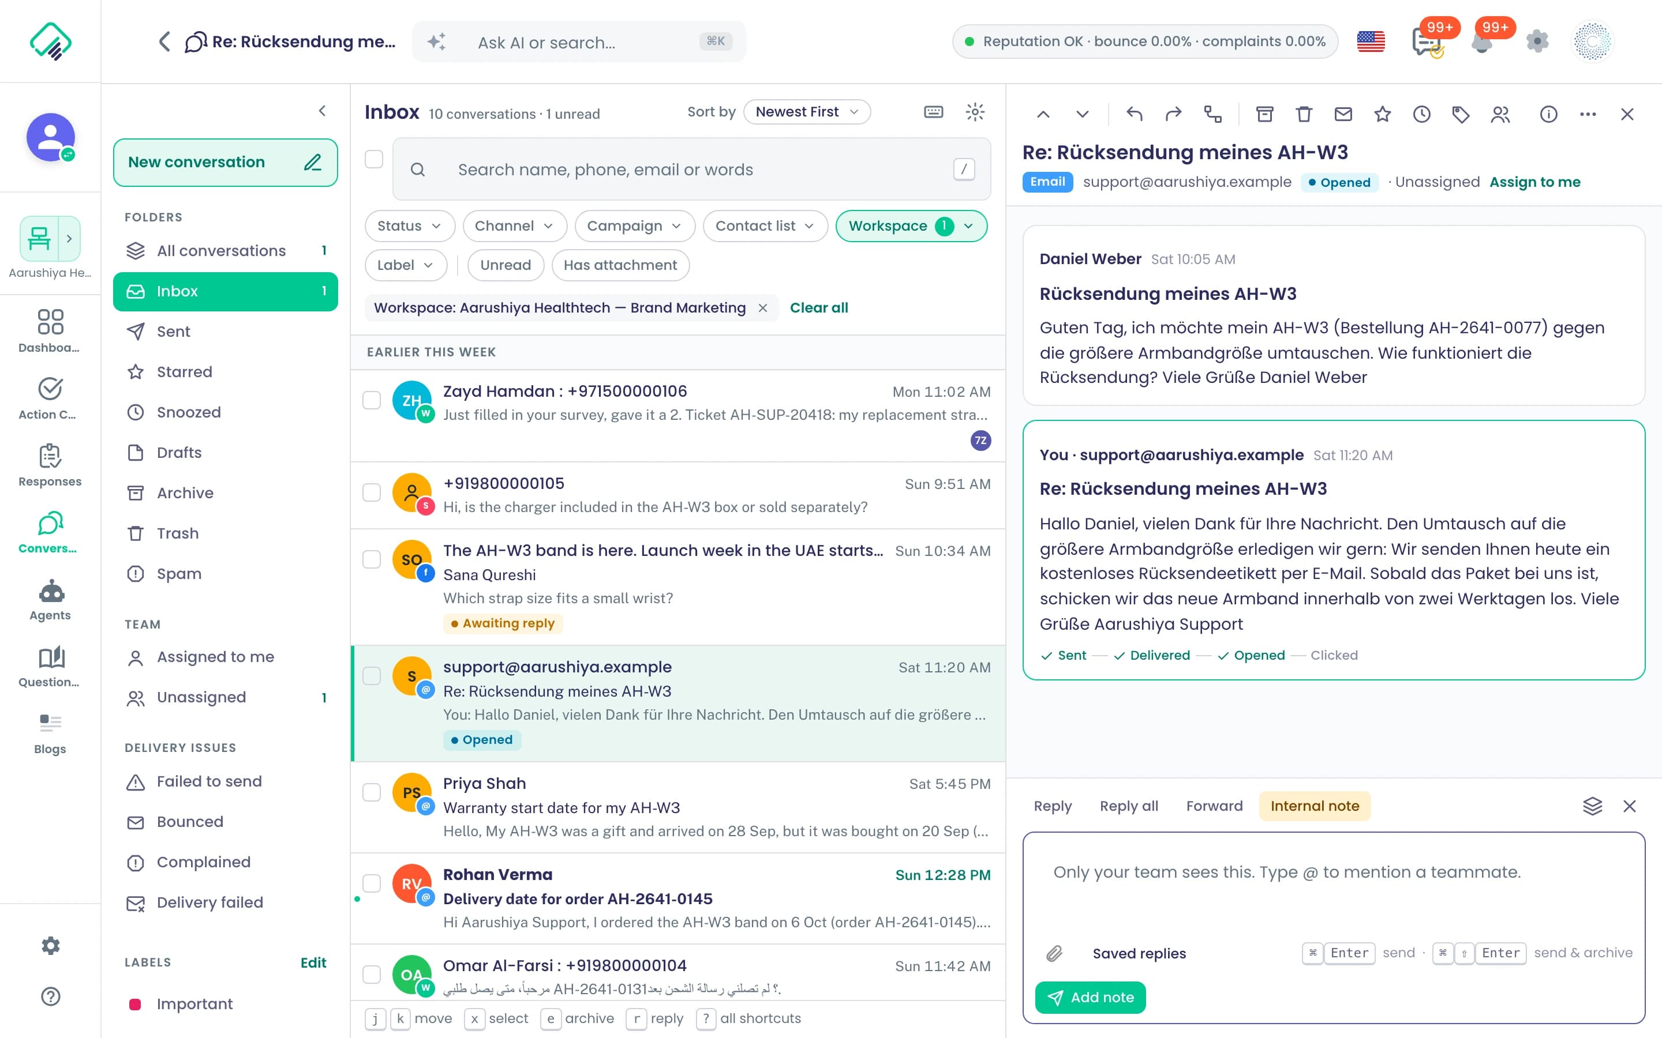Click the trash icon in conversation toolbar
Screen dimensions: 1662x1038
(1304, 114)
